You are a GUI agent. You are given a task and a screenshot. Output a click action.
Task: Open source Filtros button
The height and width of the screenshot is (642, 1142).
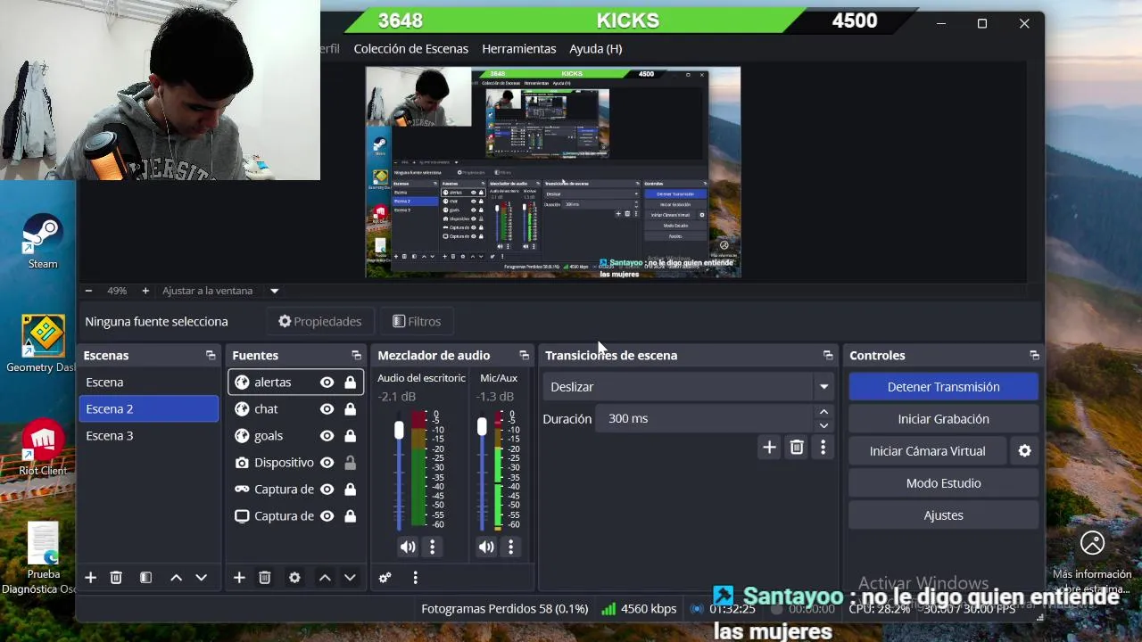pyautogui.click(x=417, y=321)
